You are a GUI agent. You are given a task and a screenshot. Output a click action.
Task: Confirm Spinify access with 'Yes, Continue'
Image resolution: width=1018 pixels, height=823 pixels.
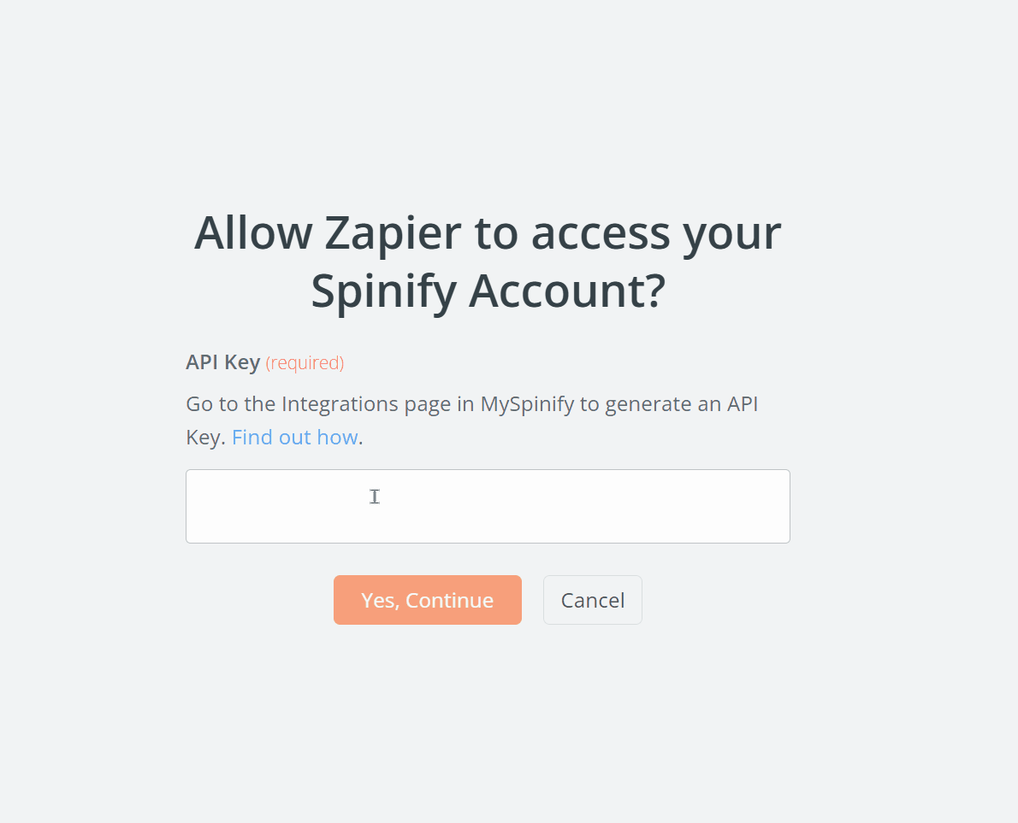(x=427, y=599)
